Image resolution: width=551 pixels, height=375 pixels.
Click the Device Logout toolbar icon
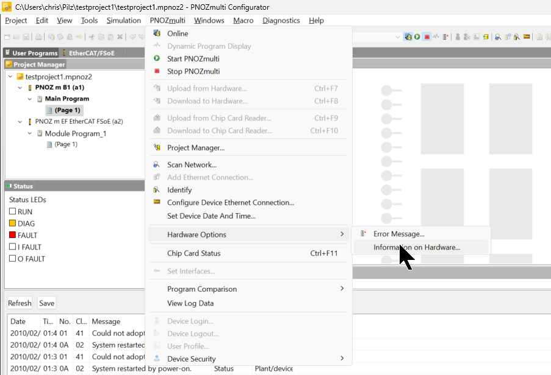pyautogui.click(x=467, y=37)
